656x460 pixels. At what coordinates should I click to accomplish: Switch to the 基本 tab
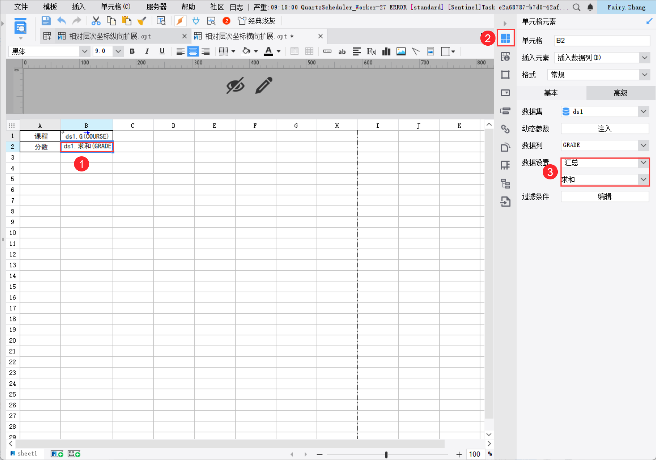(551, 93)
